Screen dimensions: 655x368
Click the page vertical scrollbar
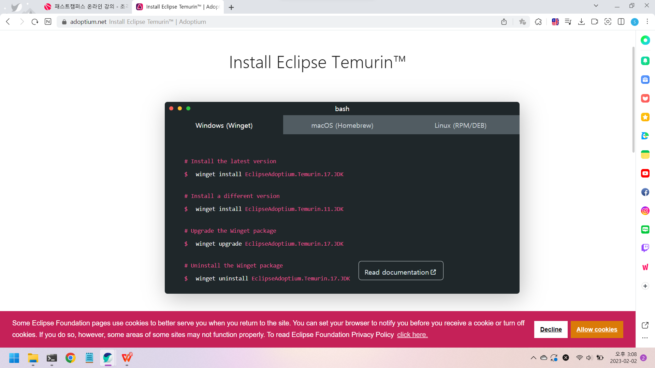click(x=633, y=99)
